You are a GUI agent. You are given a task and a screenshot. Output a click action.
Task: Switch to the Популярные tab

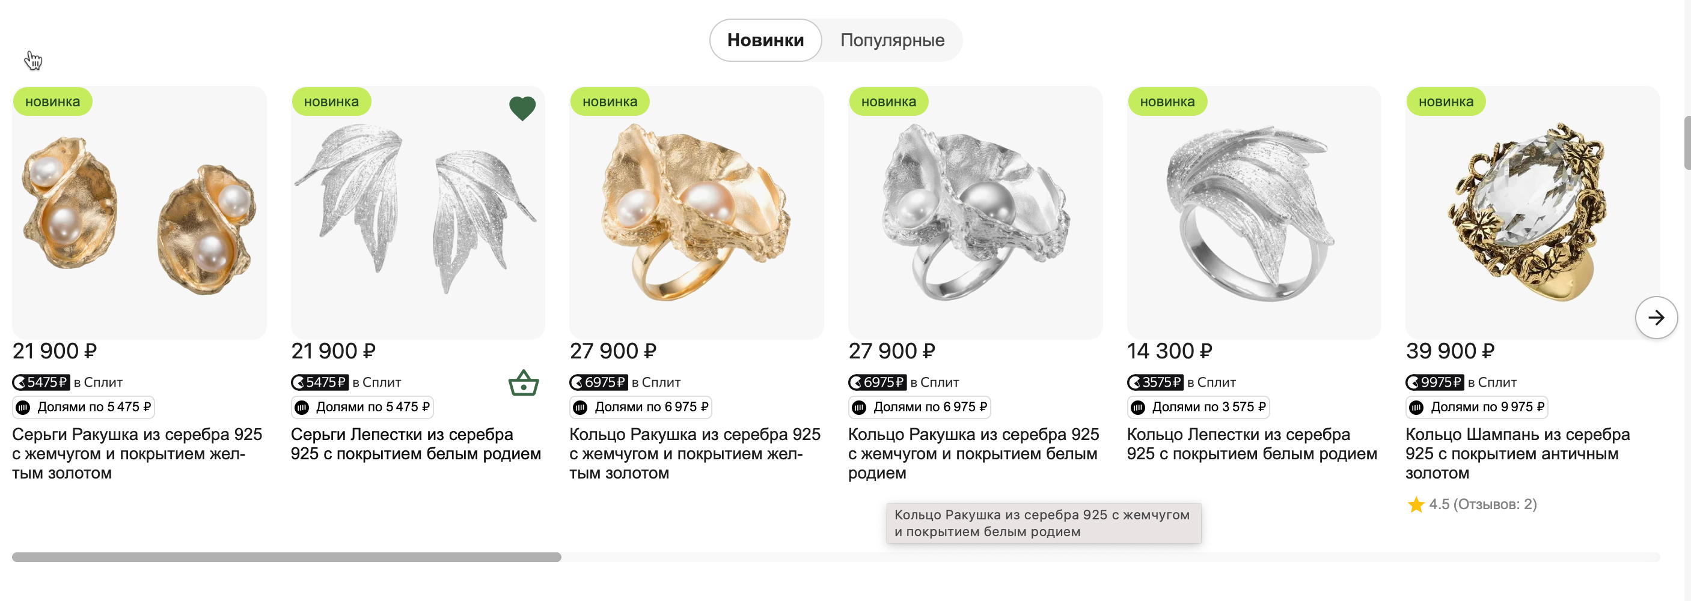[x=891, y=41]
